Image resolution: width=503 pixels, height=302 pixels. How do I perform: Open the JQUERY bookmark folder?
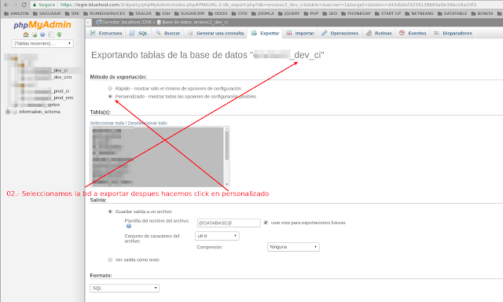(x=288, y=13)
